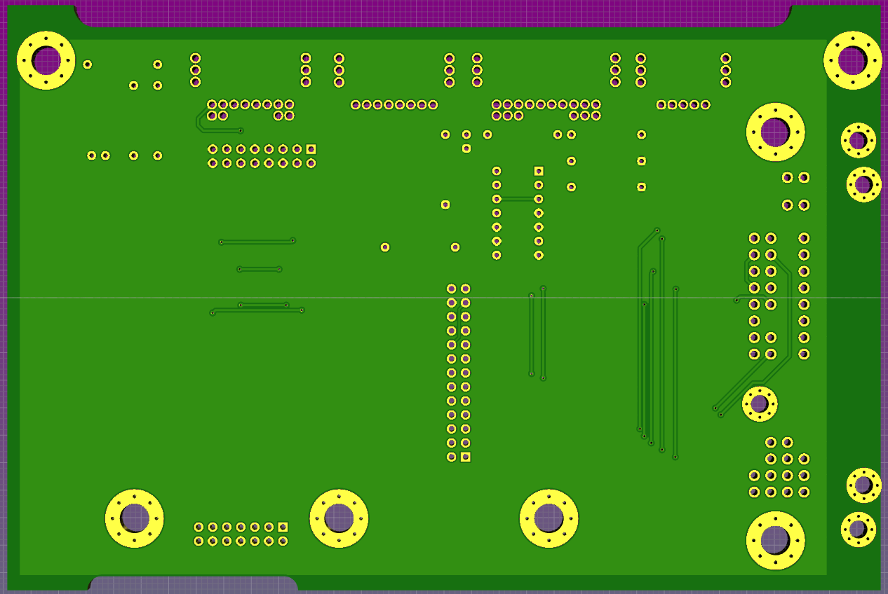Select square pin-1 pad of the DIP footprint
This screenshot has width=888, height=594.
click(539, 171)
